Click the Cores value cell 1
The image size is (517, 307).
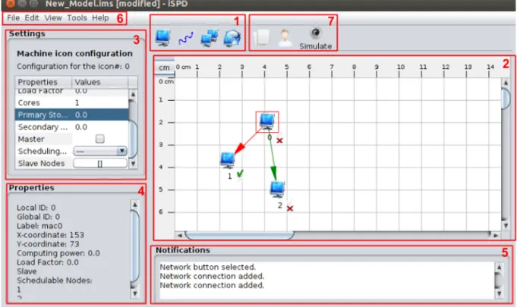click(100, 102)
